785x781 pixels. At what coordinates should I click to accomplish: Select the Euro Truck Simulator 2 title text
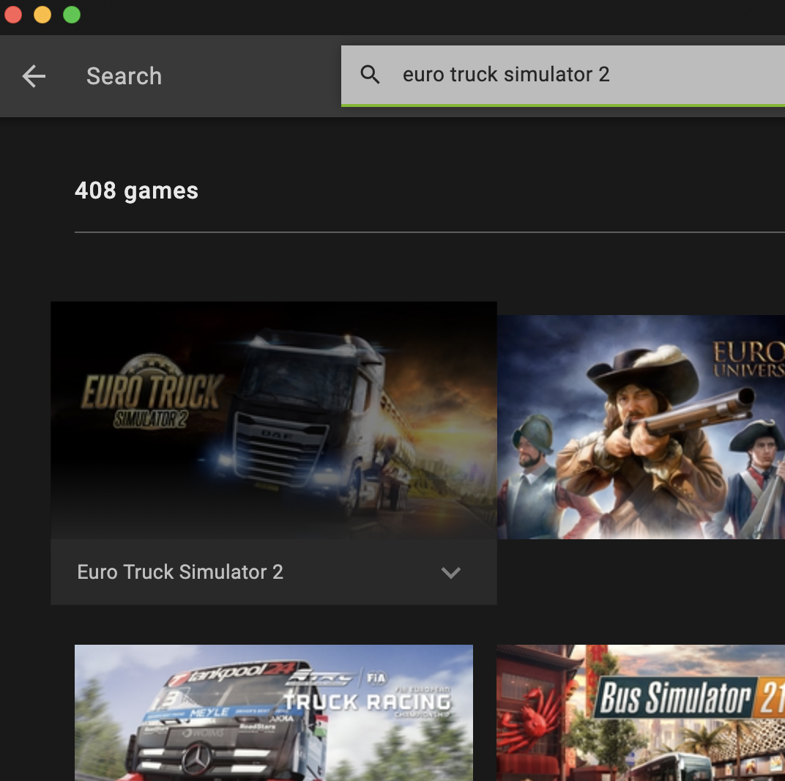coord(180,572)
